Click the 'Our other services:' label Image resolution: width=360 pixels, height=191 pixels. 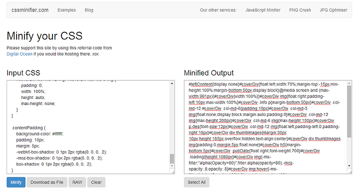218,10
